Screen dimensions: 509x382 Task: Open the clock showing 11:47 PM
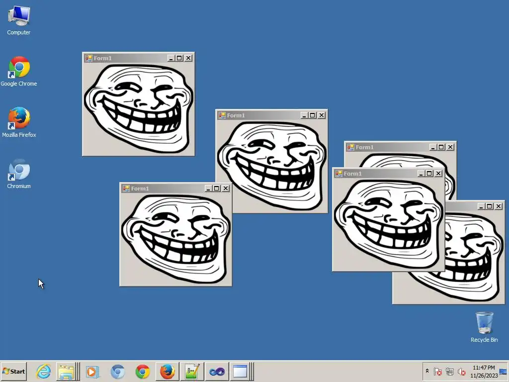pos(484,371)
